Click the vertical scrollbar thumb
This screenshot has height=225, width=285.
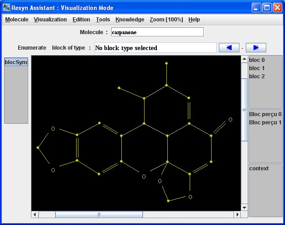click(244, 110)
